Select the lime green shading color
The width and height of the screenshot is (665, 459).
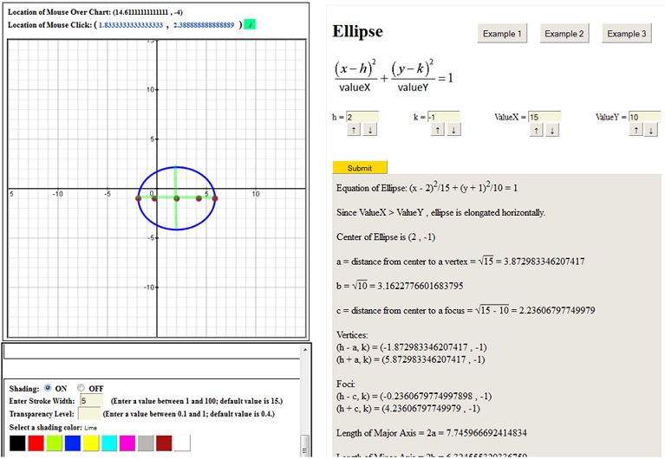click(x=55, y=443)
